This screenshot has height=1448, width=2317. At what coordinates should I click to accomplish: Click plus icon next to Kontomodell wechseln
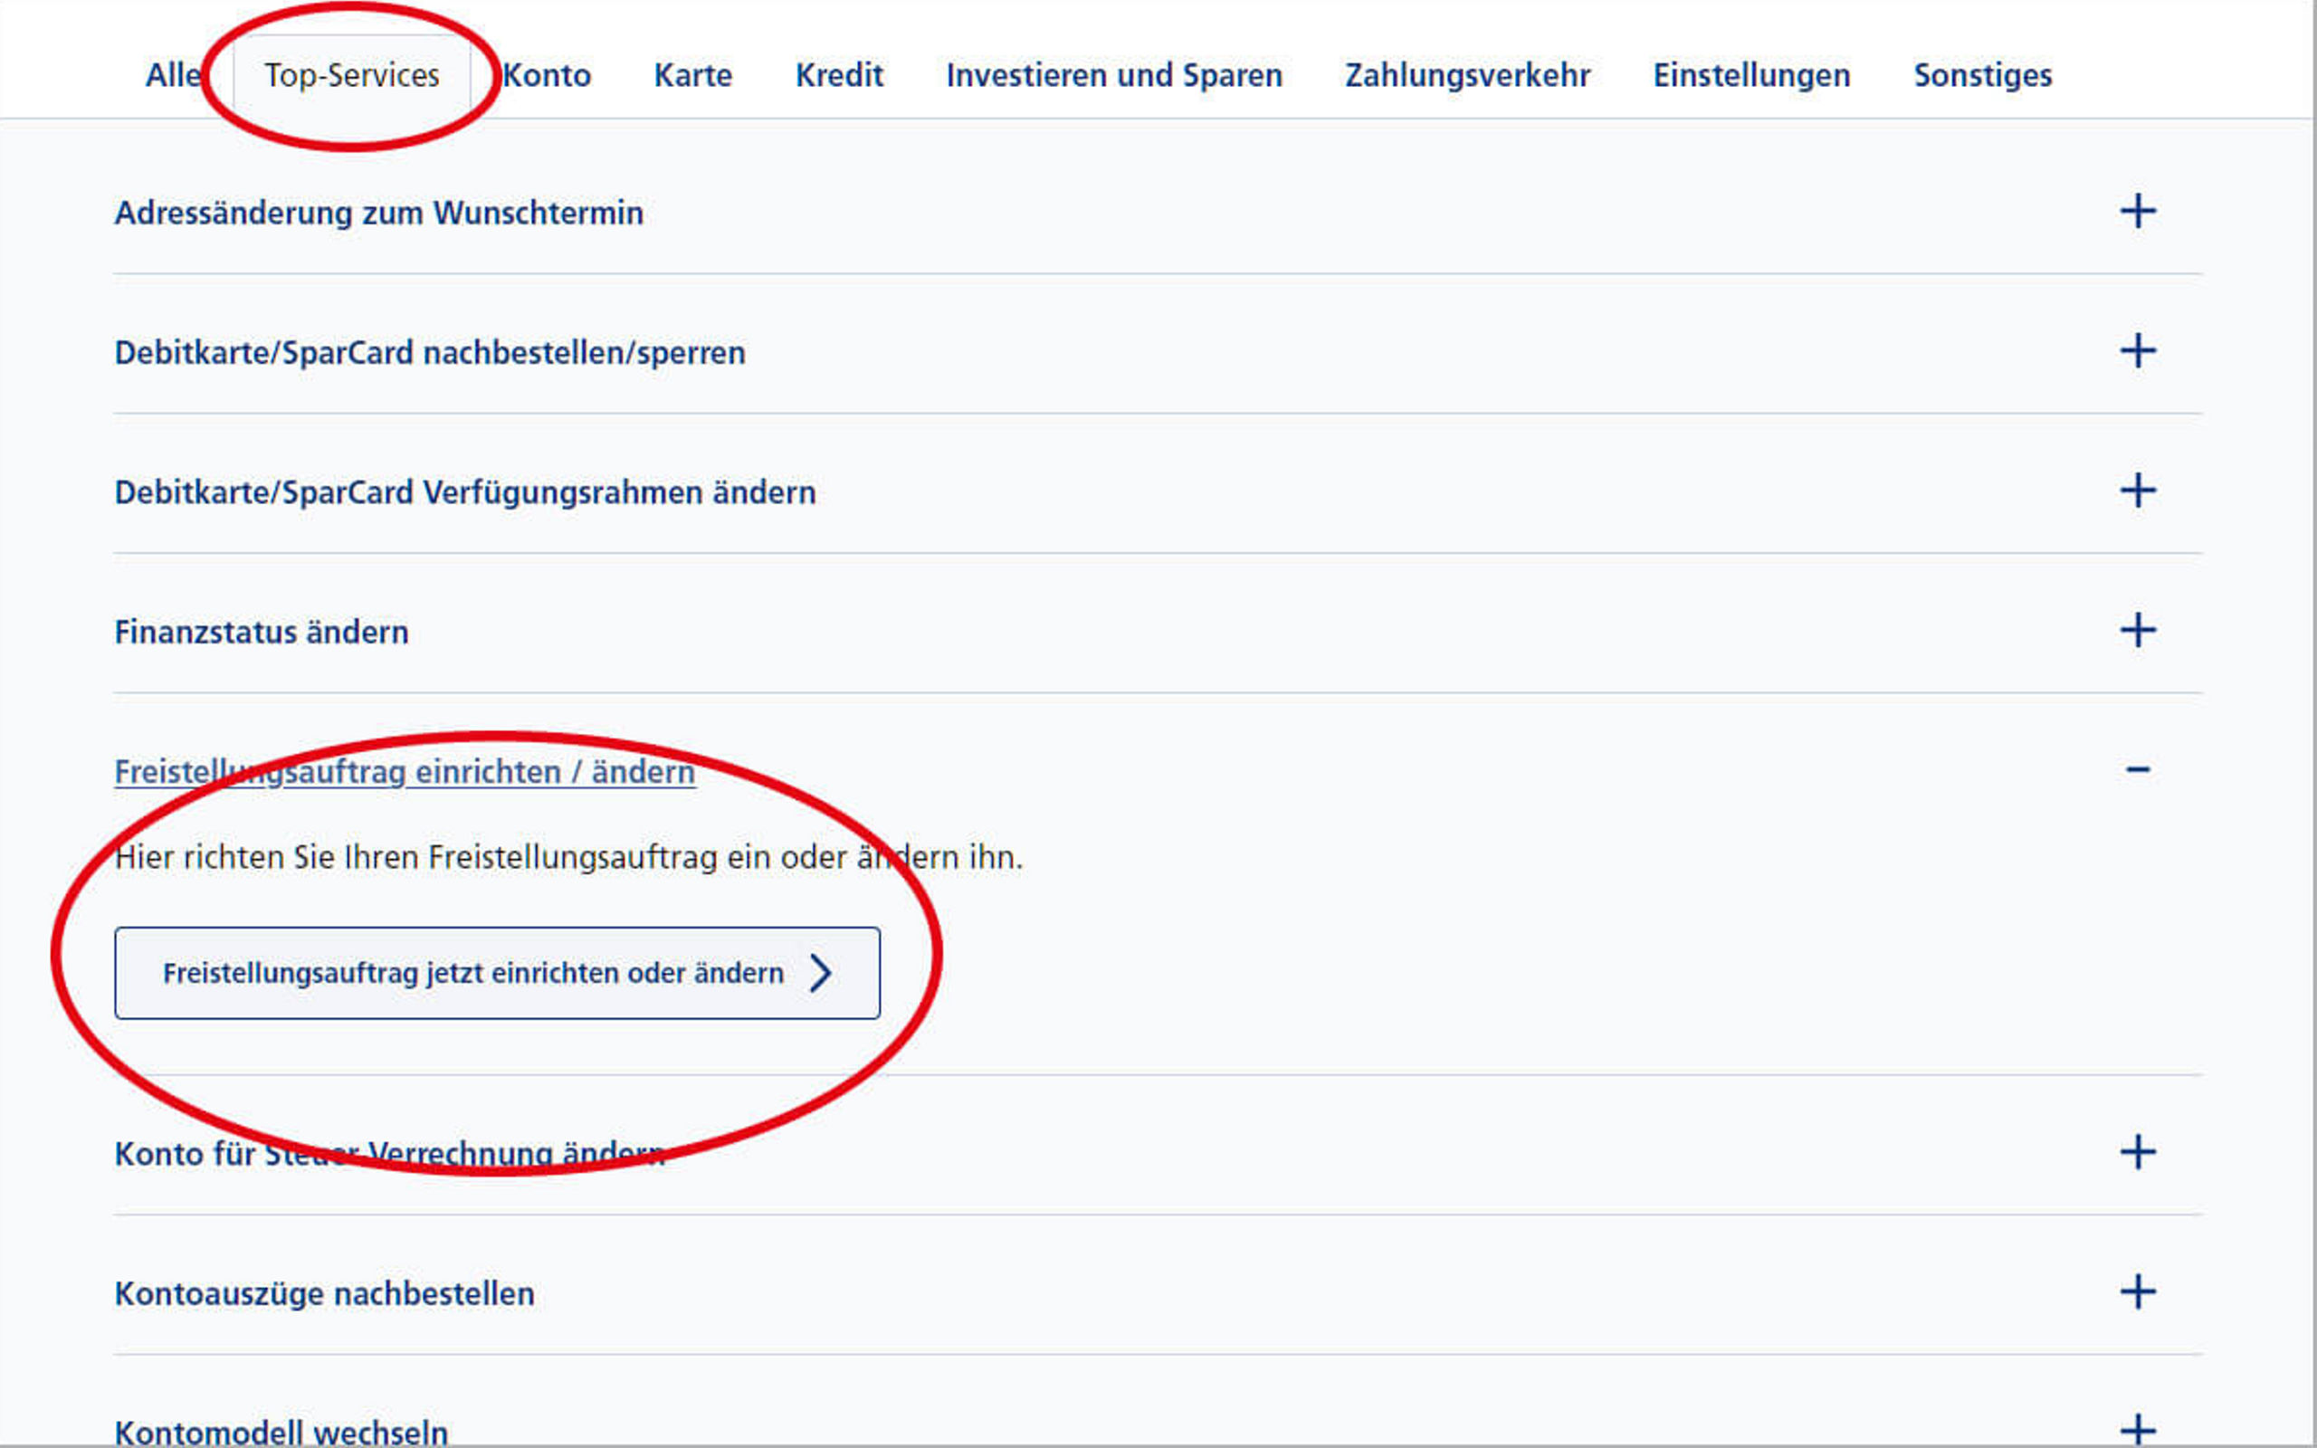tap(2137, 1430)
